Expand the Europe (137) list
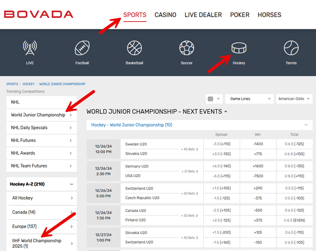The image size is (316, 251). coord(71,226)
